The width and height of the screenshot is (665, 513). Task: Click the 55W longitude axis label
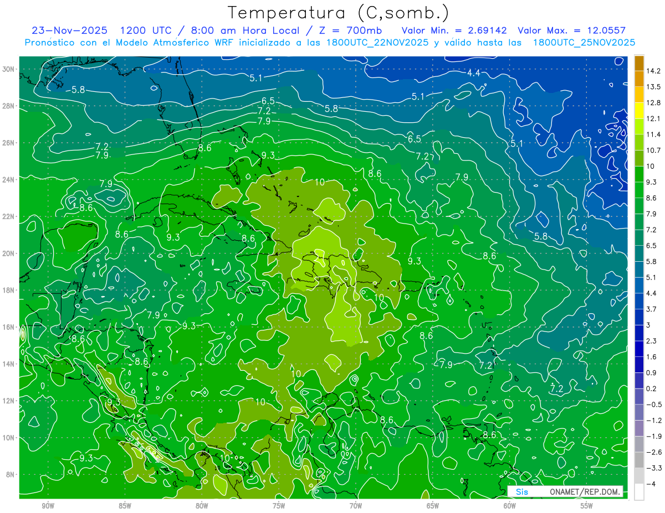587,506
